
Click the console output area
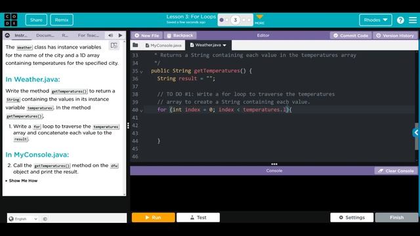pyautogui.click(x=274, y=193)
